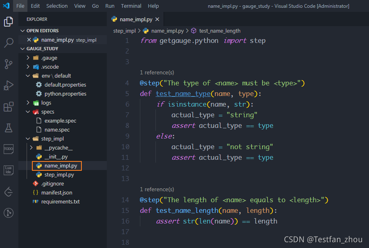369x248 pixels.
Task: Open example.spec file
Action: point(60,121)
